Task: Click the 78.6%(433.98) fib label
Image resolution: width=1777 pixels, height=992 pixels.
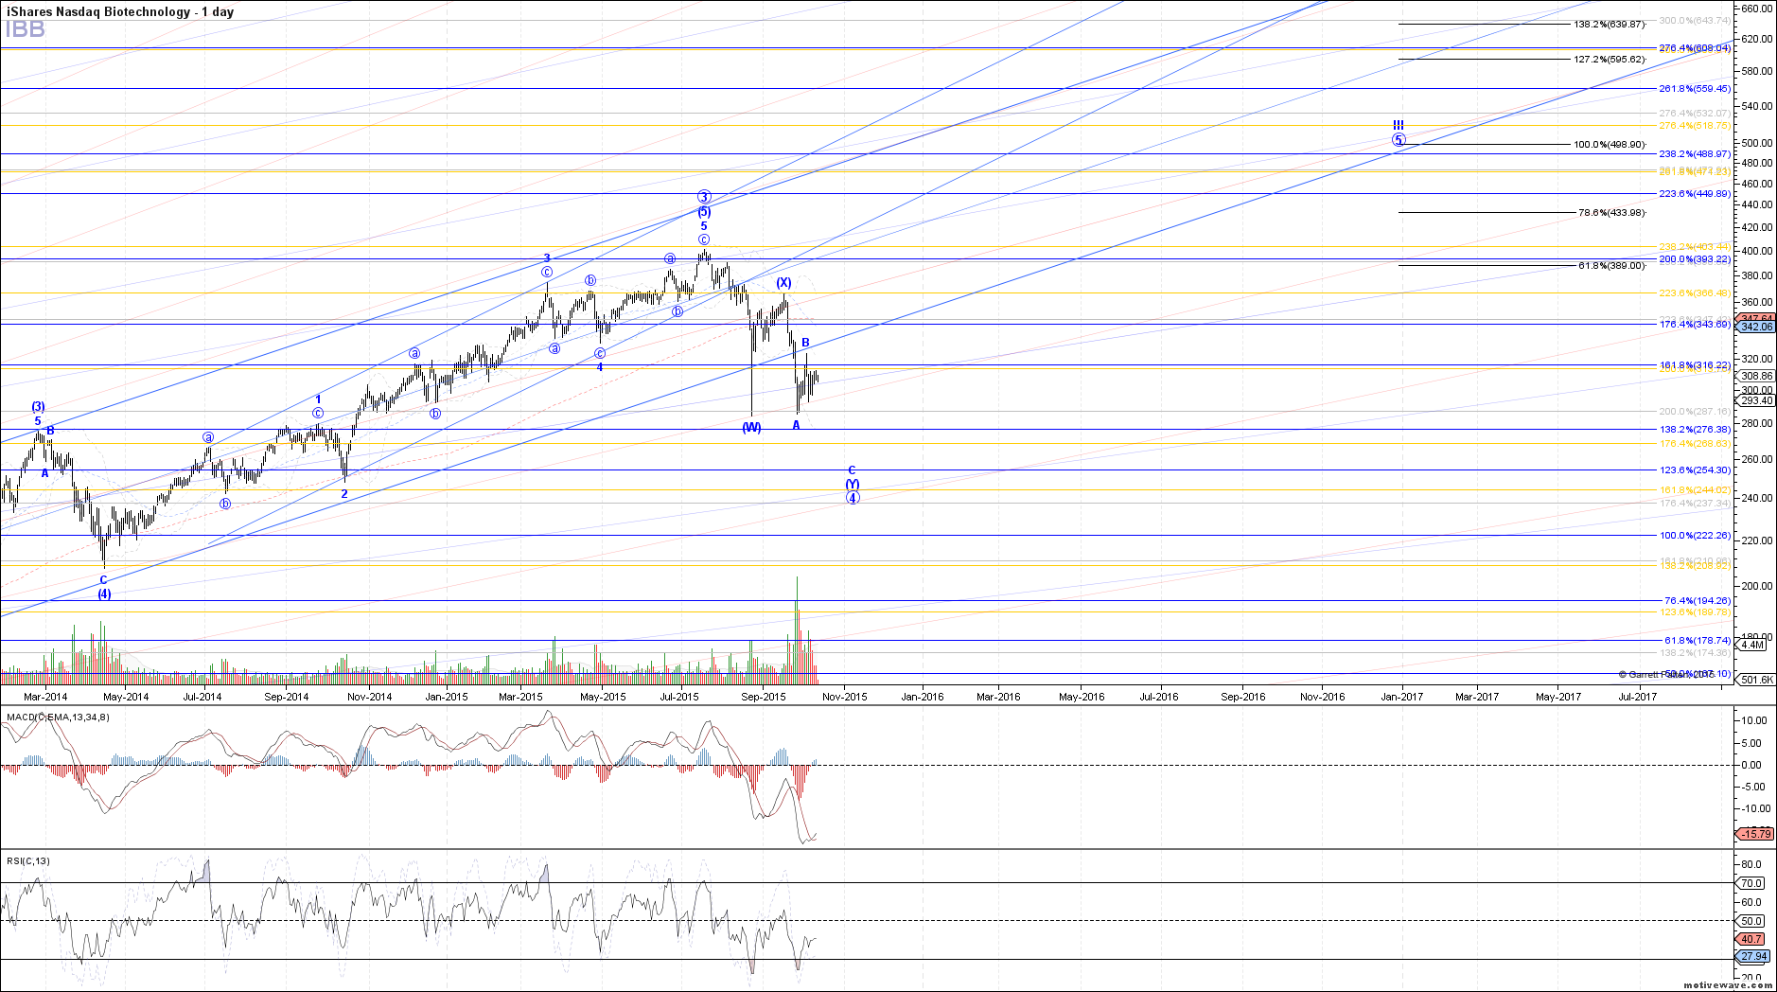Action: (1612, 212)
